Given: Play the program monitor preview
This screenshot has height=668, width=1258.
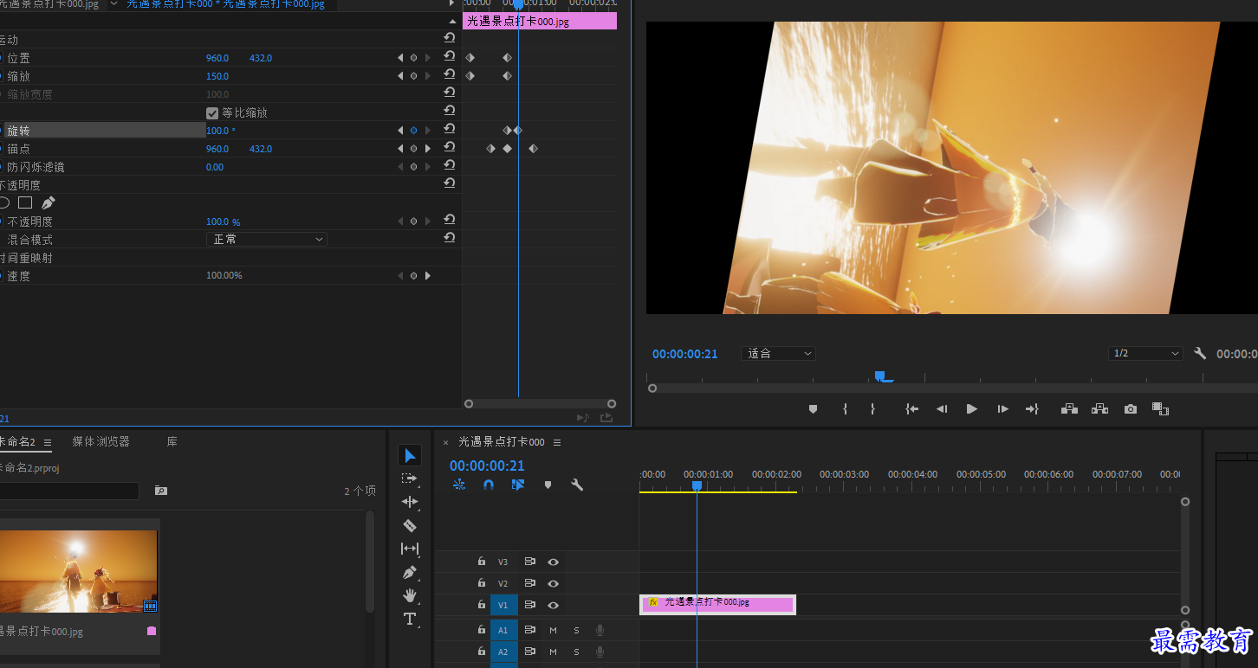Looking at the screenshot, I should [972, 409].
